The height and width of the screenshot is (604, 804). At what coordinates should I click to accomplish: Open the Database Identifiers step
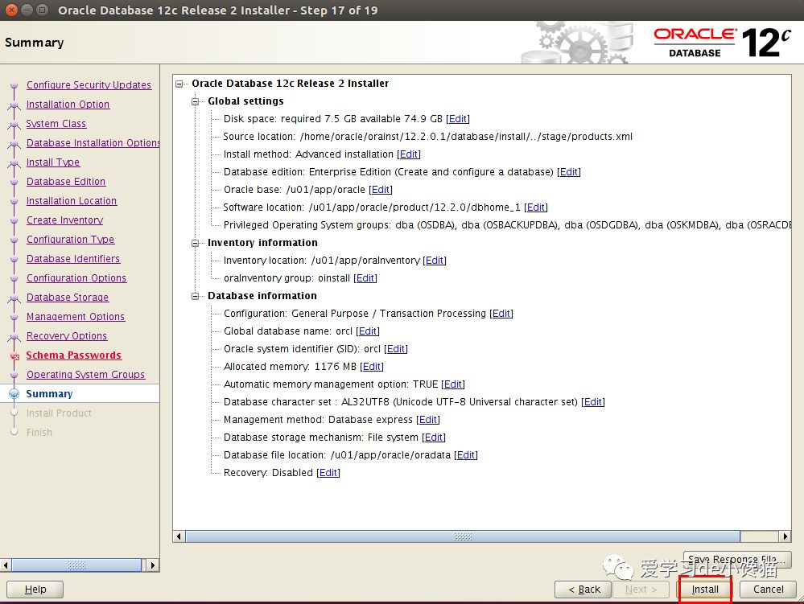coord(72,259)
